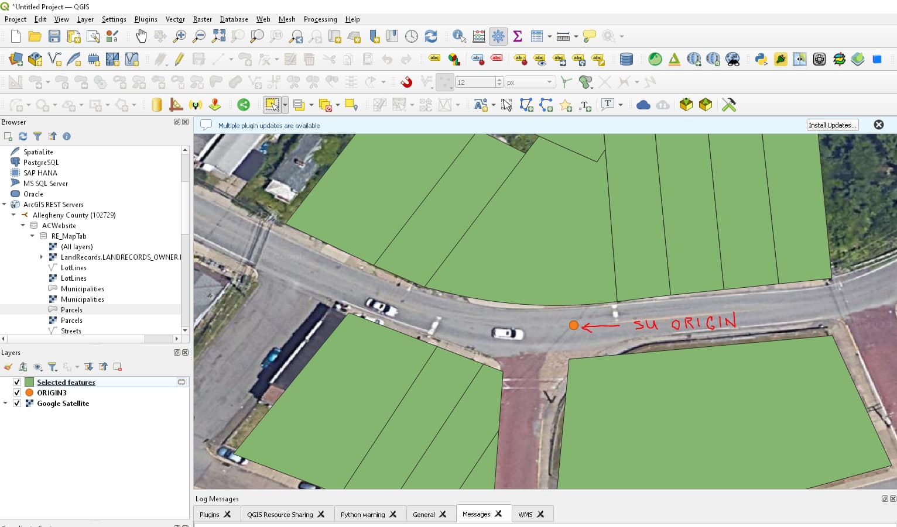Uncheck the ORIGIN3 layer visibility
Image resolution: width=897 pixels, height=527 pixels.
(17, 392)
